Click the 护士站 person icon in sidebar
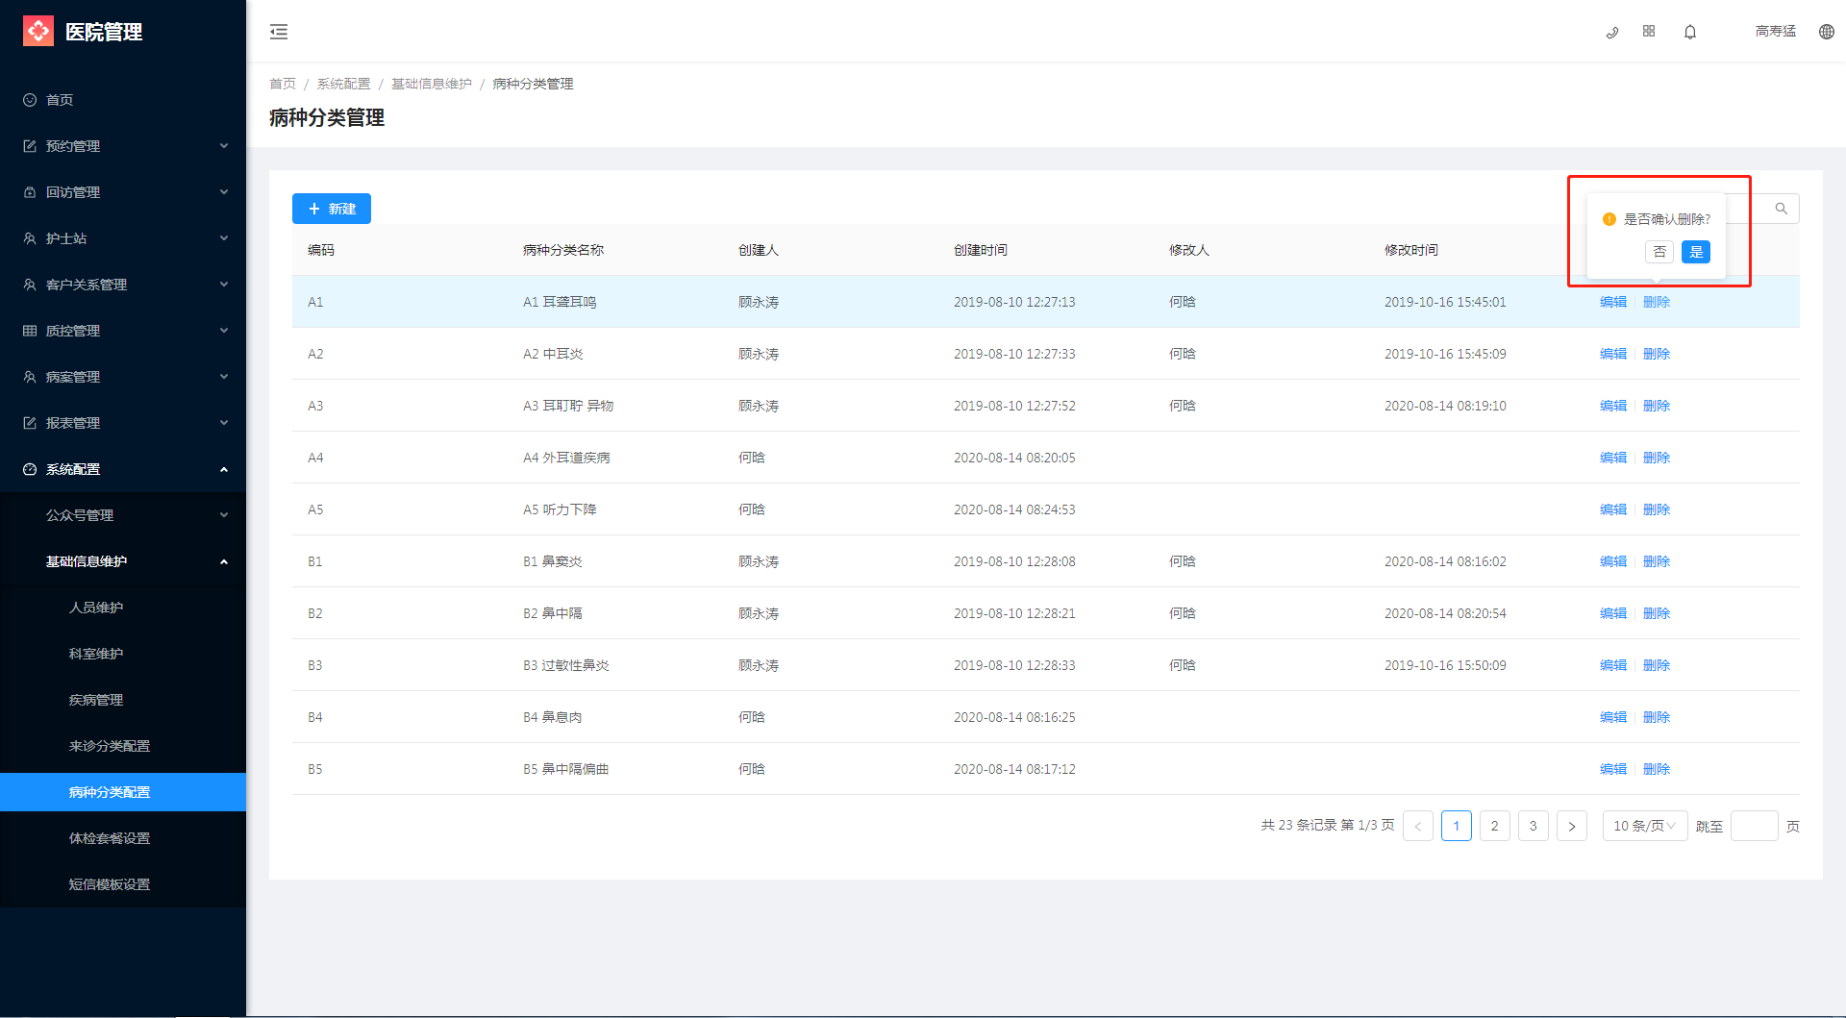Screen dimensions: 1846x1018 click(x=30, y=238)
